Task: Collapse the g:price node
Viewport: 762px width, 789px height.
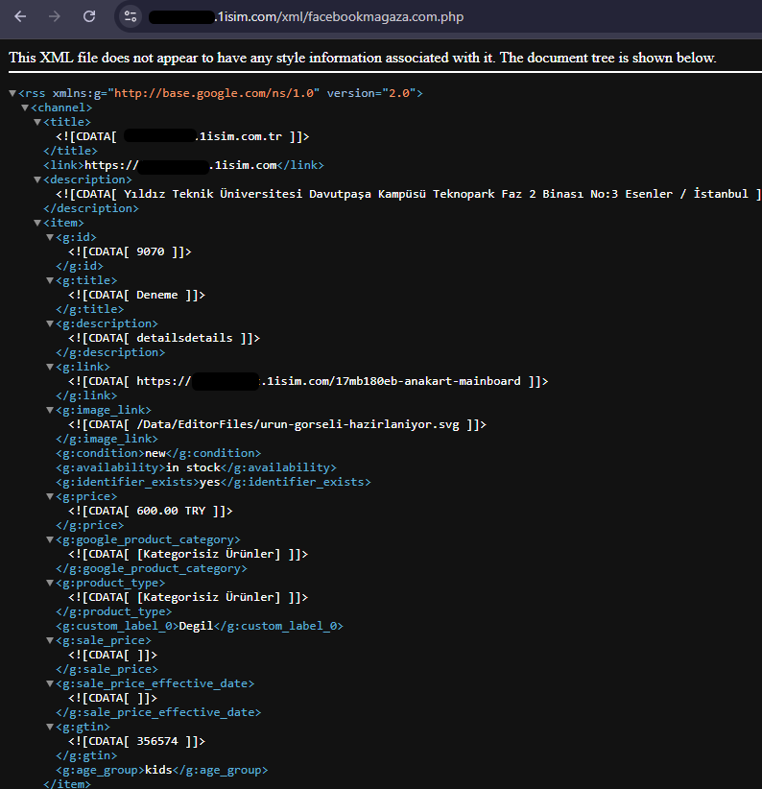Action: [x=50, y=496]
